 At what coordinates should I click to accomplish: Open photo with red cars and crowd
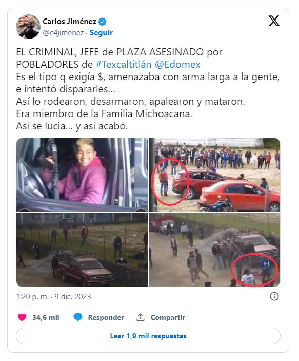pyautogui.click(x=214, y=175)
